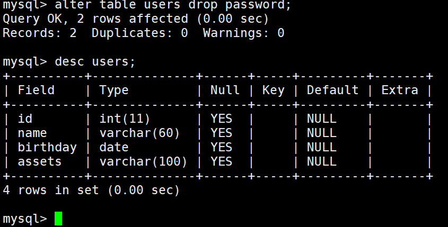
Task: Click the 'birthday' field name
Action: 47,147
